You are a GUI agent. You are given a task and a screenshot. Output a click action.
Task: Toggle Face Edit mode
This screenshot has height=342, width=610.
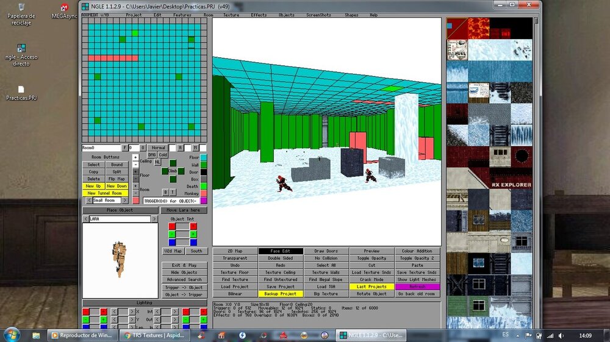[x=281, y=251]
